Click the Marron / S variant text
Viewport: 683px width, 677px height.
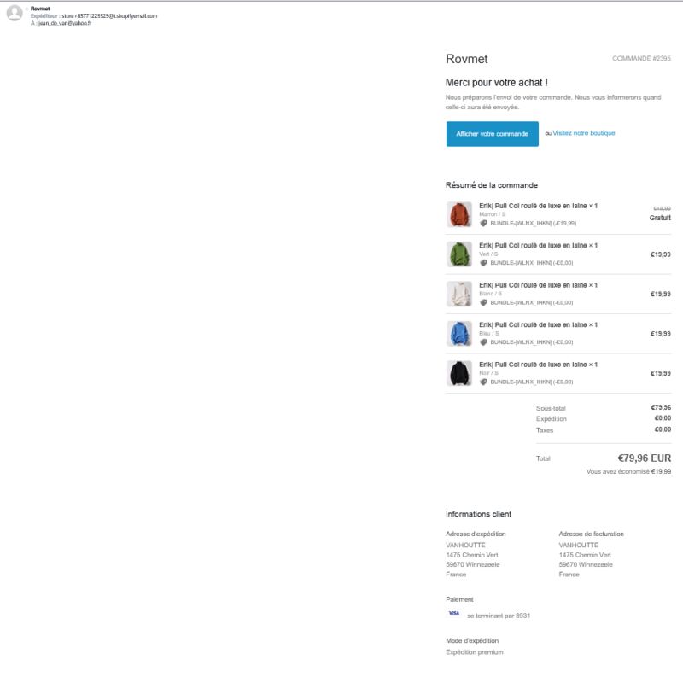pyautogui.click(x=493, y=214)
